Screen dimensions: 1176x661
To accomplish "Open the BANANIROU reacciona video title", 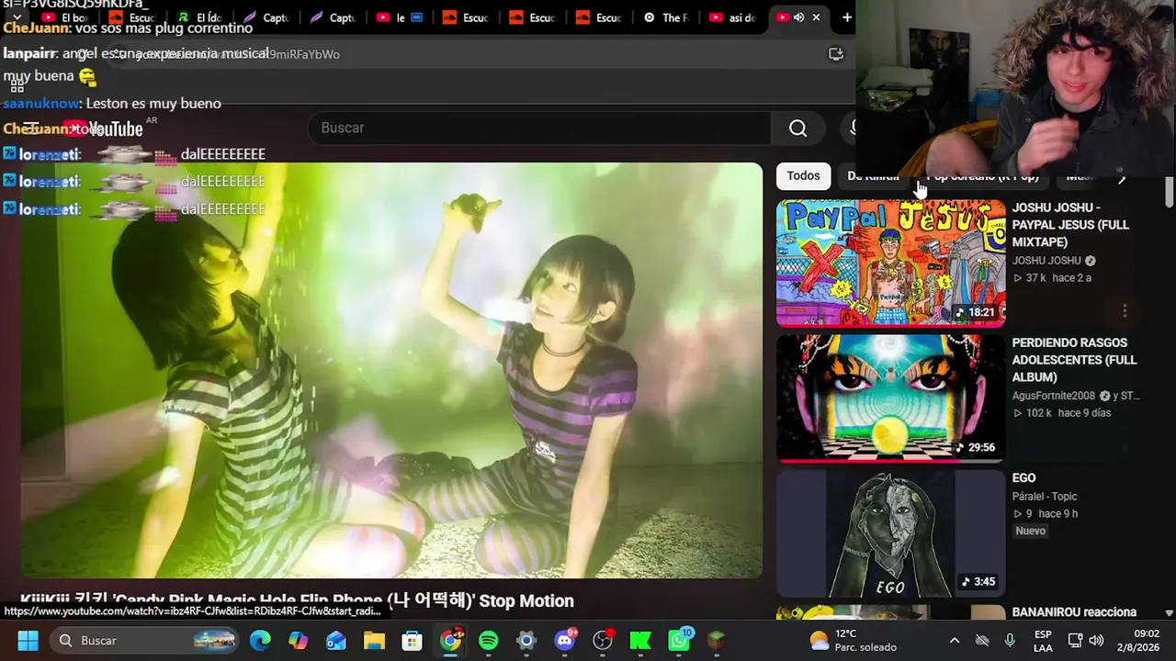I will coord(1074,612).
